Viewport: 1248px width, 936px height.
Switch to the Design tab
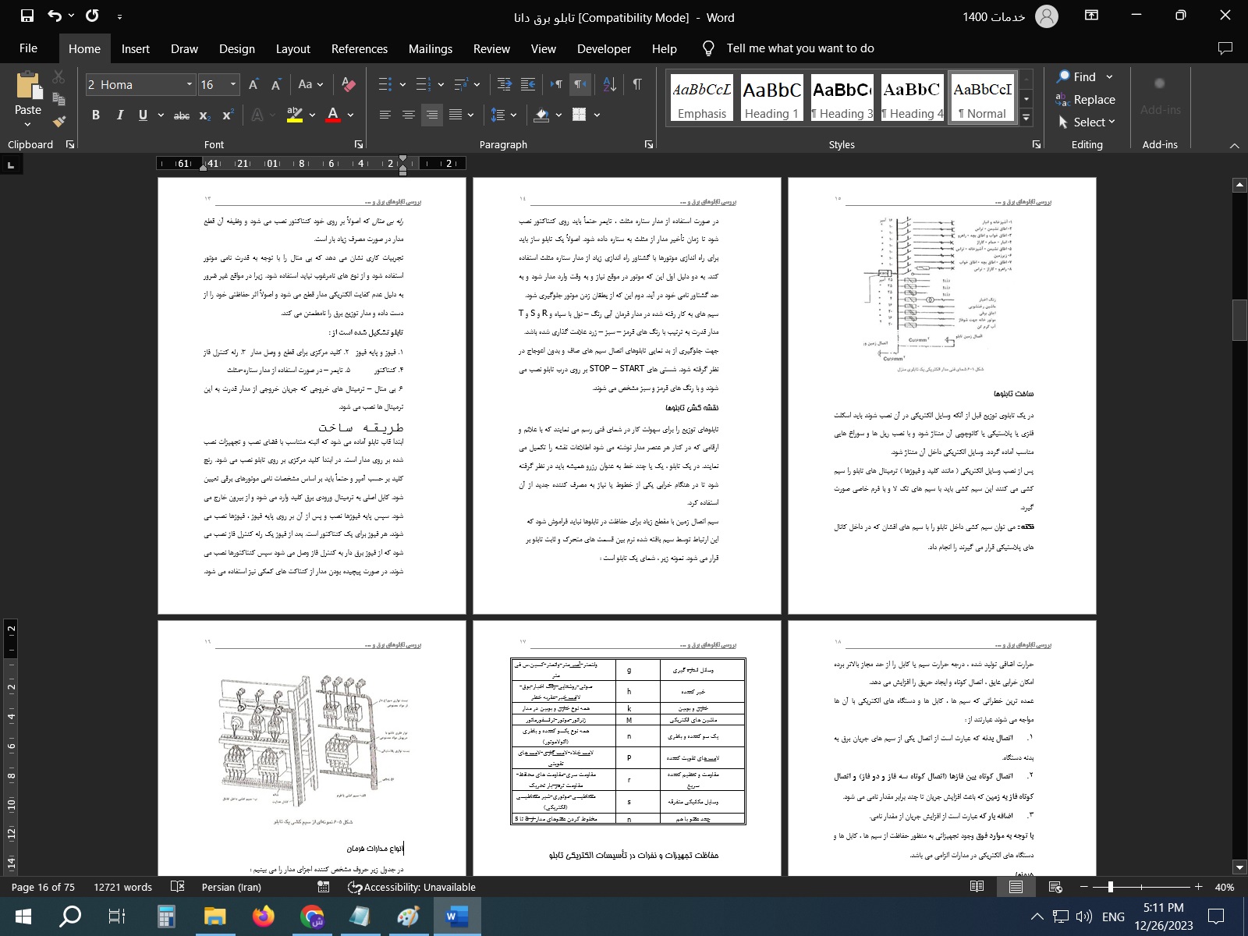click(x=237, y=48)
